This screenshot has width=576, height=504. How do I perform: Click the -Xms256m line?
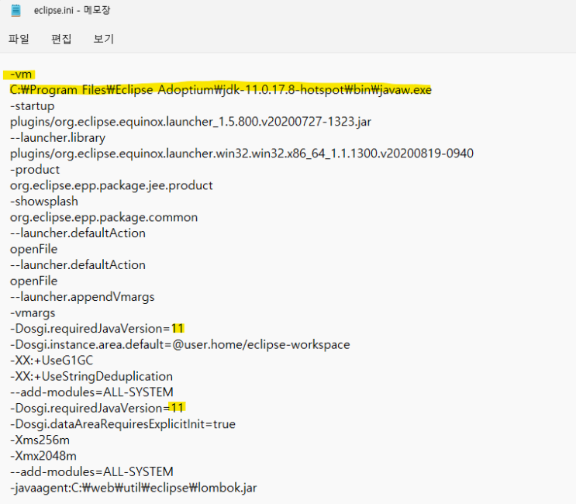pyautogui.click(x=40, y=440)
